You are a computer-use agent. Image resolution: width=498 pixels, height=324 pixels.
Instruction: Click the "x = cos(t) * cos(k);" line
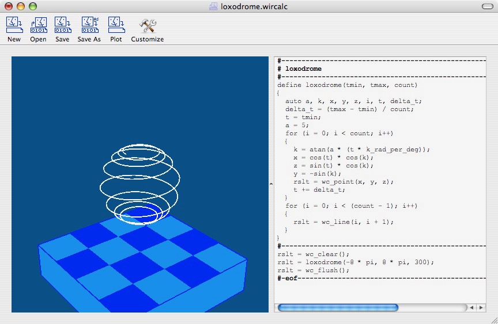point(334,158)
